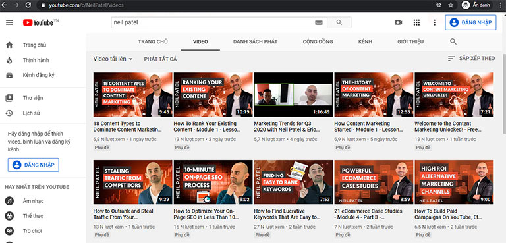The image size is (506, 243).
Task: Open the SẮP XẾP THEO sort menu
Action: click(471, 59)
